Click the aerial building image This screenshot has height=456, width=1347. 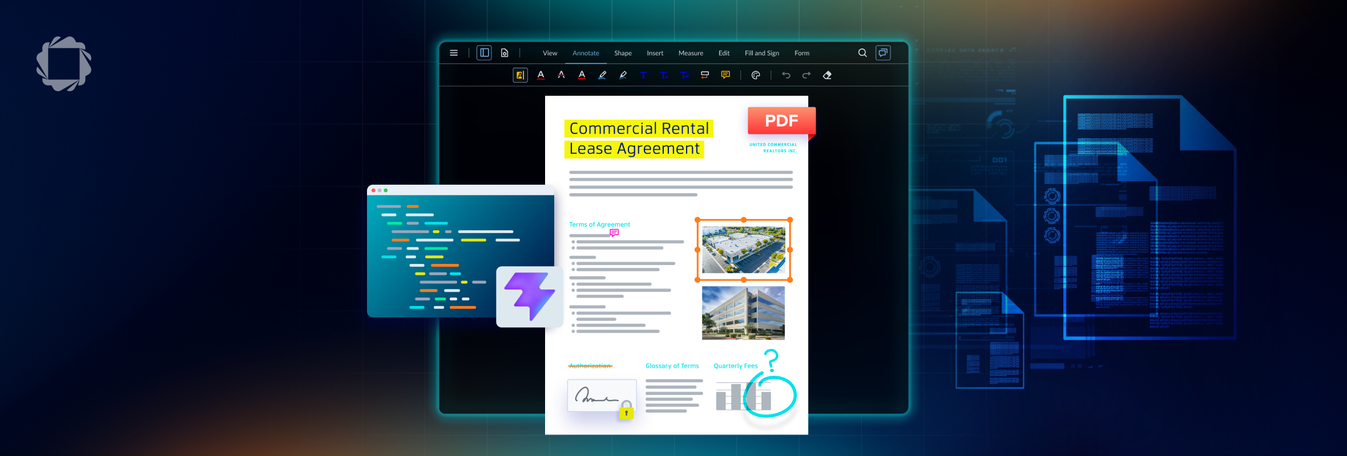click(743, 250)
